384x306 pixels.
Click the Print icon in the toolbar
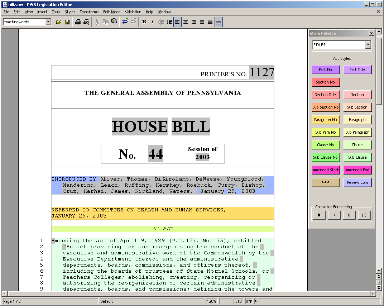(x=78, y=22)
